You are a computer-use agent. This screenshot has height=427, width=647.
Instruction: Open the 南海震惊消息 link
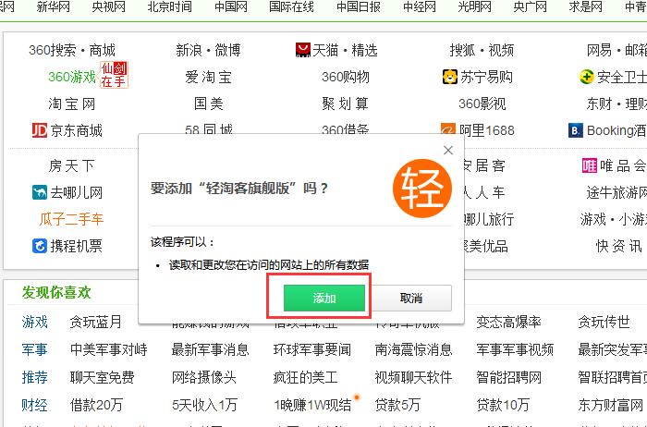[x=413, y=349]
